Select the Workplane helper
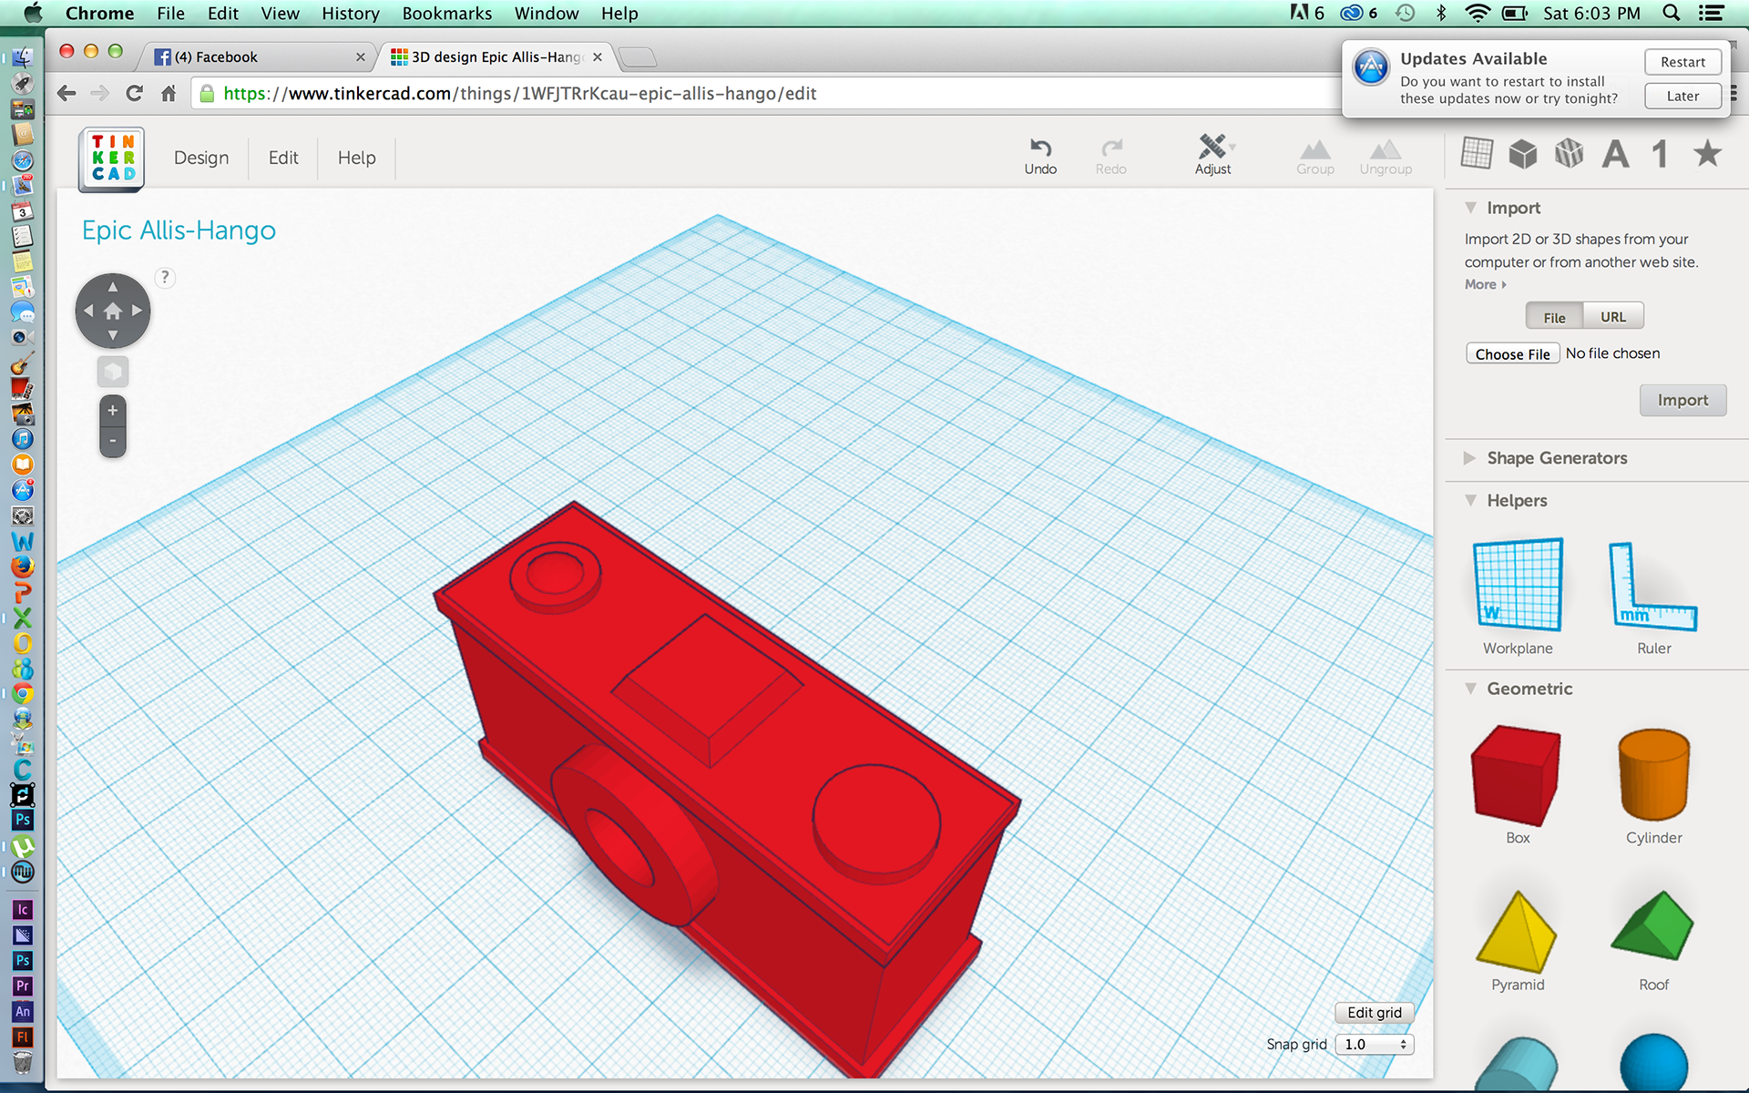1749x1093 pixels. [x=1518, y=596]
